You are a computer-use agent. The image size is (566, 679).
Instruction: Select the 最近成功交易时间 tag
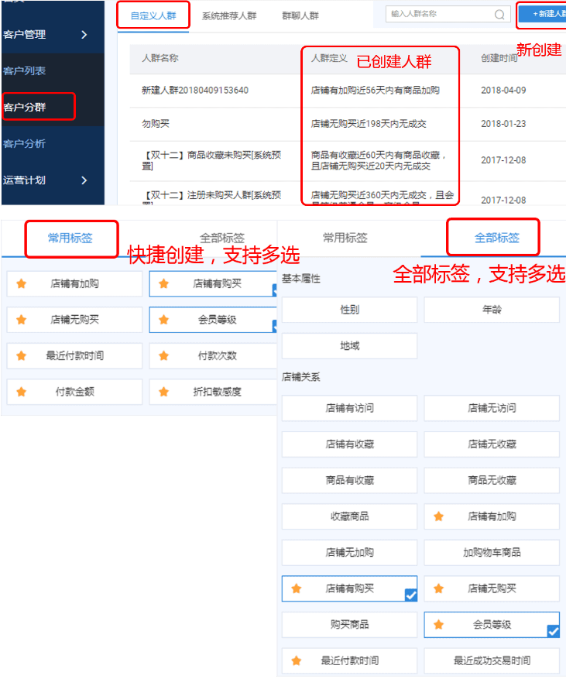pyautogui.click(x=492, y=661)
